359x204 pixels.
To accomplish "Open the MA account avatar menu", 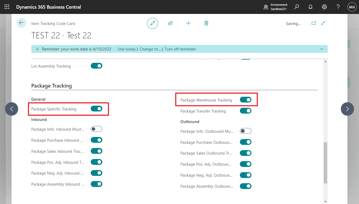I will tap(352, 7).
